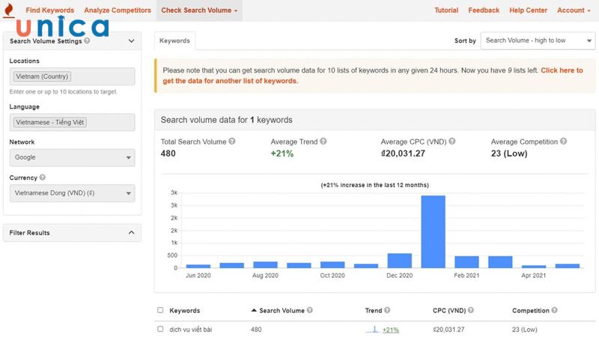Click help icon beside Currency label
599x346 pixels.
(42, 178)
